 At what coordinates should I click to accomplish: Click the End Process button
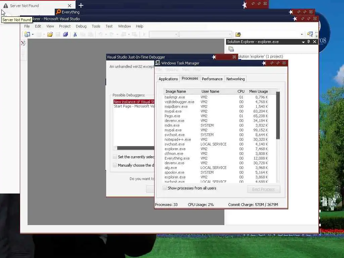pos(263,189)
